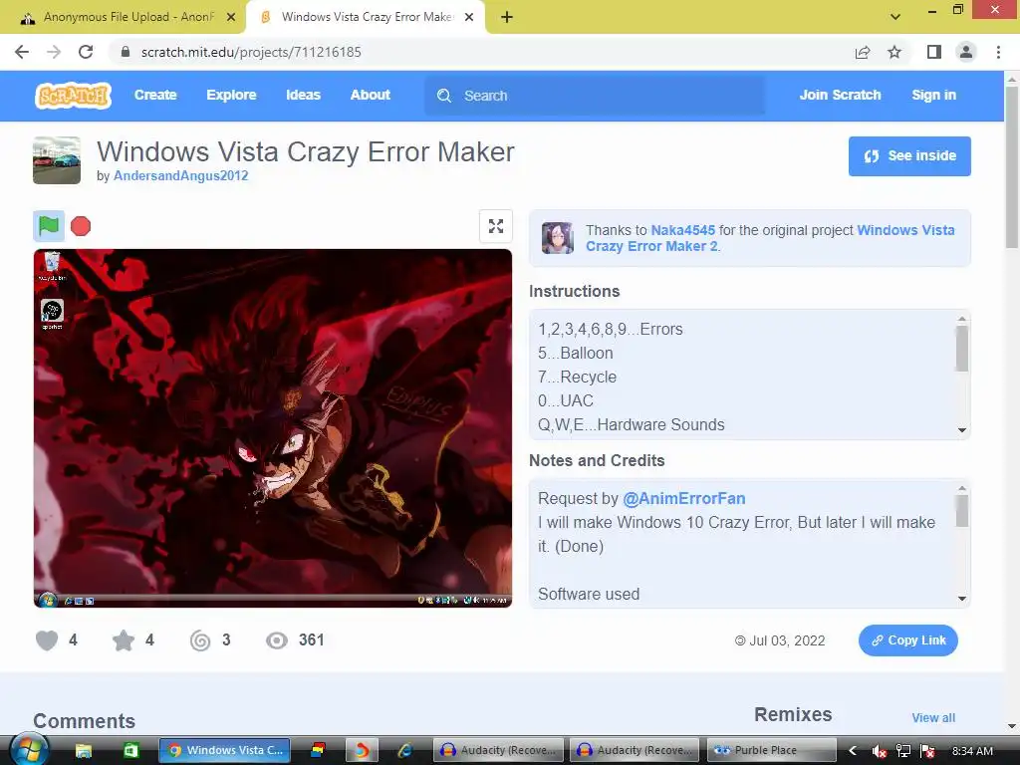Click the search magnifier icon
Image resolution: width=1020 pixels, height=765 pixels.
(x=444, y=96)
